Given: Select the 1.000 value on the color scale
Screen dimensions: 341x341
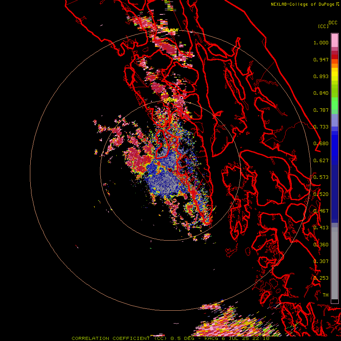Looking at the screenshot, I should [x=321, y=42].
